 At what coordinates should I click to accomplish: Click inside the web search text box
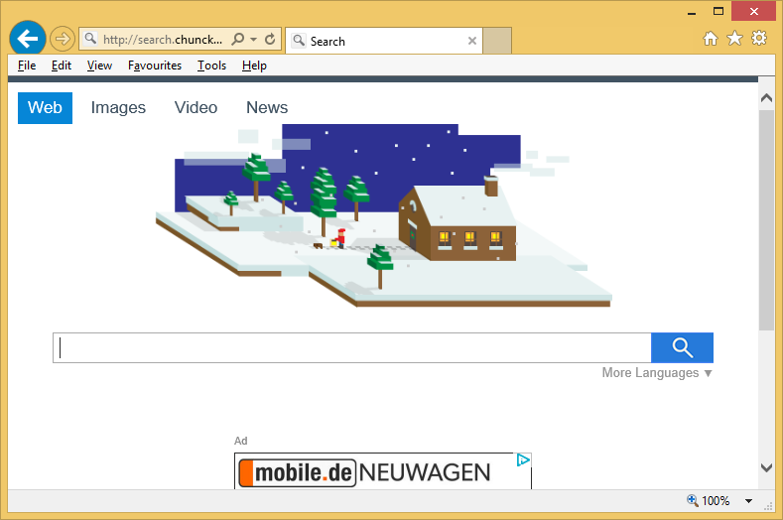click(351, 348)
